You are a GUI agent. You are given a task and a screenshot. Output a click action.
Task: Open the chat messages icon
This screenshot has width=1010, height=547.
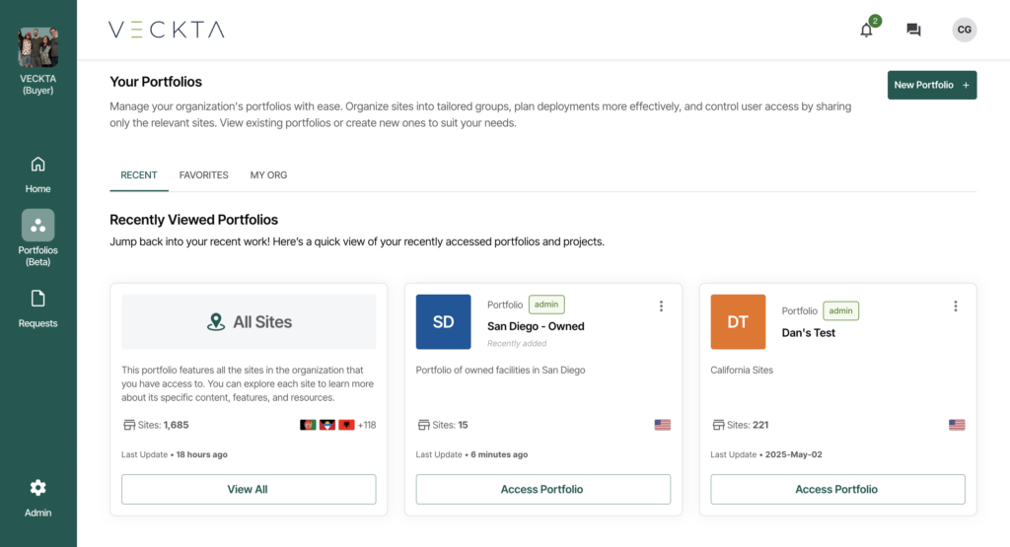(x=913, y=30)
